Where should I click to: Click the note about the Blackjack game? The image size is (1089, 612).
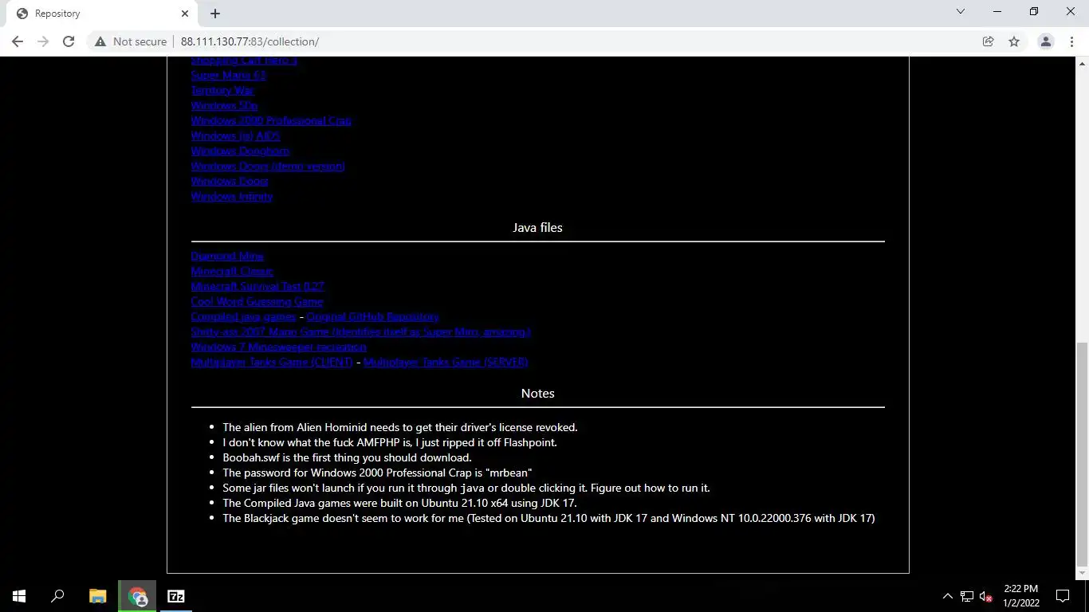point(548,518)
